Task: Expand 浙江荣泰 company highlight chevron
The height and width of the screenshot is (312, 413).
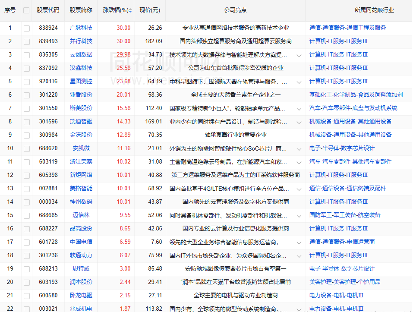Action: (299, 162)
